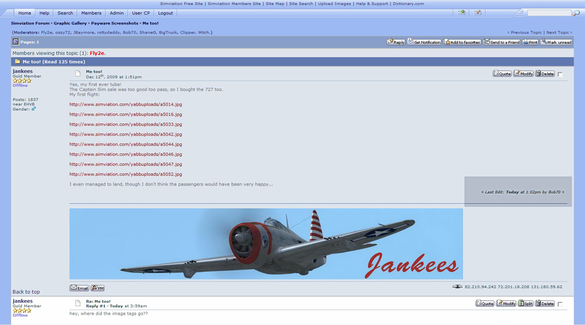Click Fly2e in members viewing topic
The image size is (585, 325).
[97, 53]
